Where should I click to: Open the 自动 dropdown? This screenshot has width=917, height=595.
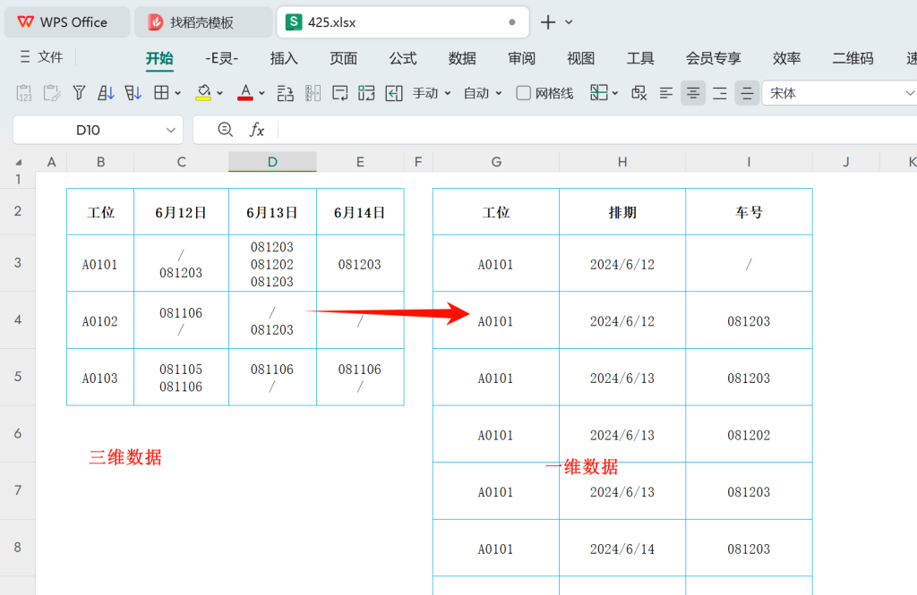(x=483, y=93)
